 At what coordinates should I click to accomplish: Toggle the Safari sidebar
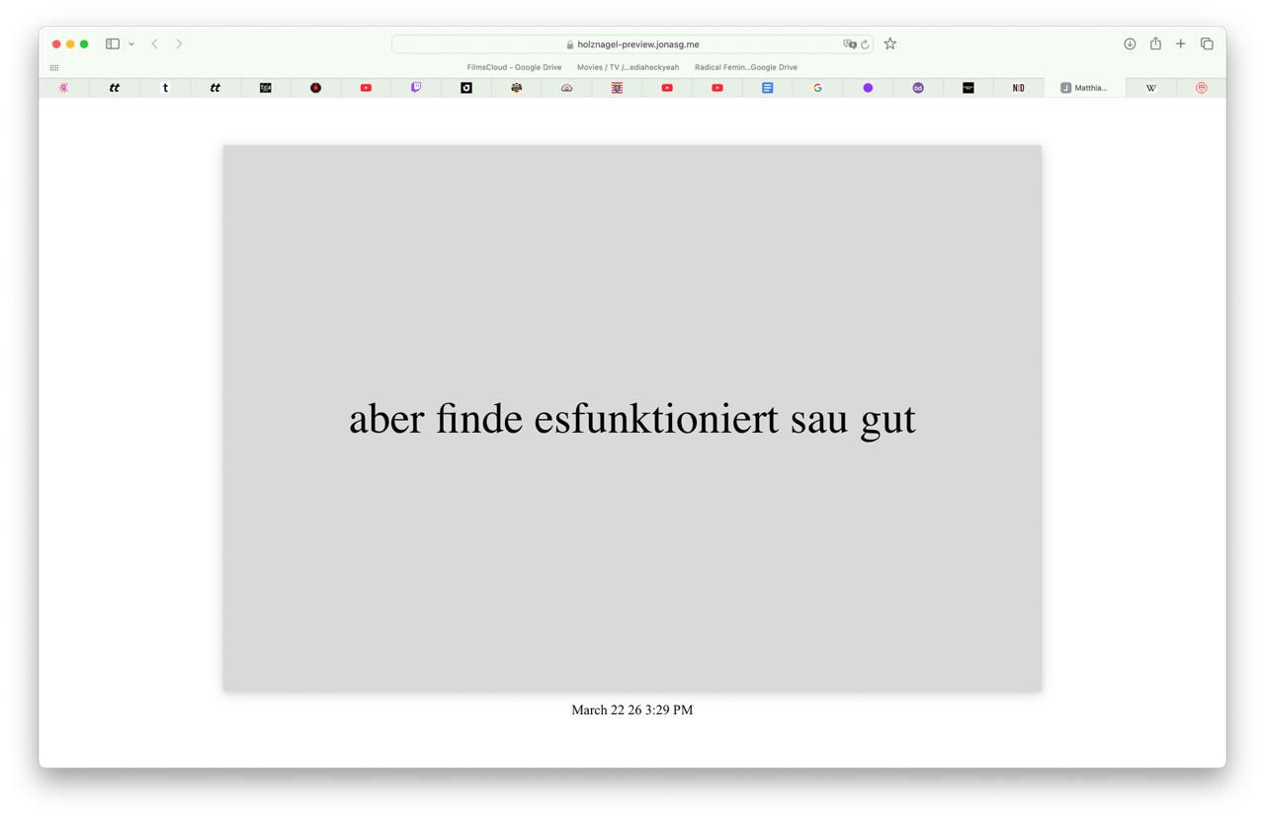pyautogui.click(x=113, y=43)
